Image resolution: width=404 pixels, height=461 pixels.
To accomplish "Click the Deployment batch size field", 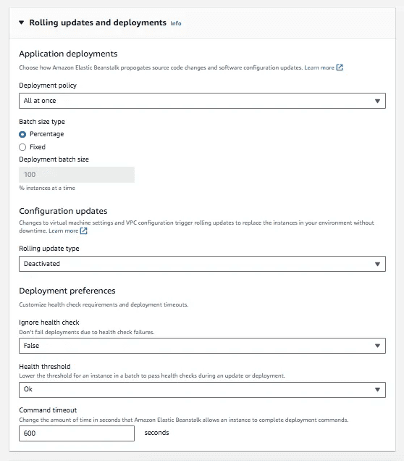I will click(x=77, y=175).
